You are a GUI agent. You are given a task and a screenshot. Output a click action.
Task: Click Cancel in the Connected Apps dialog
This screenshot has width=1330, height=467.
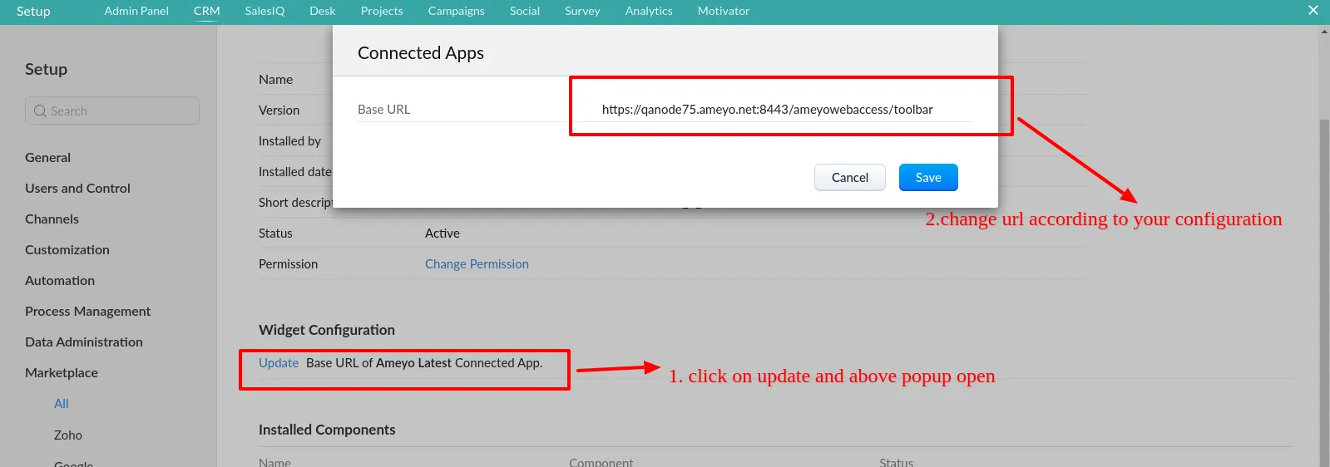tap(849, 177)
